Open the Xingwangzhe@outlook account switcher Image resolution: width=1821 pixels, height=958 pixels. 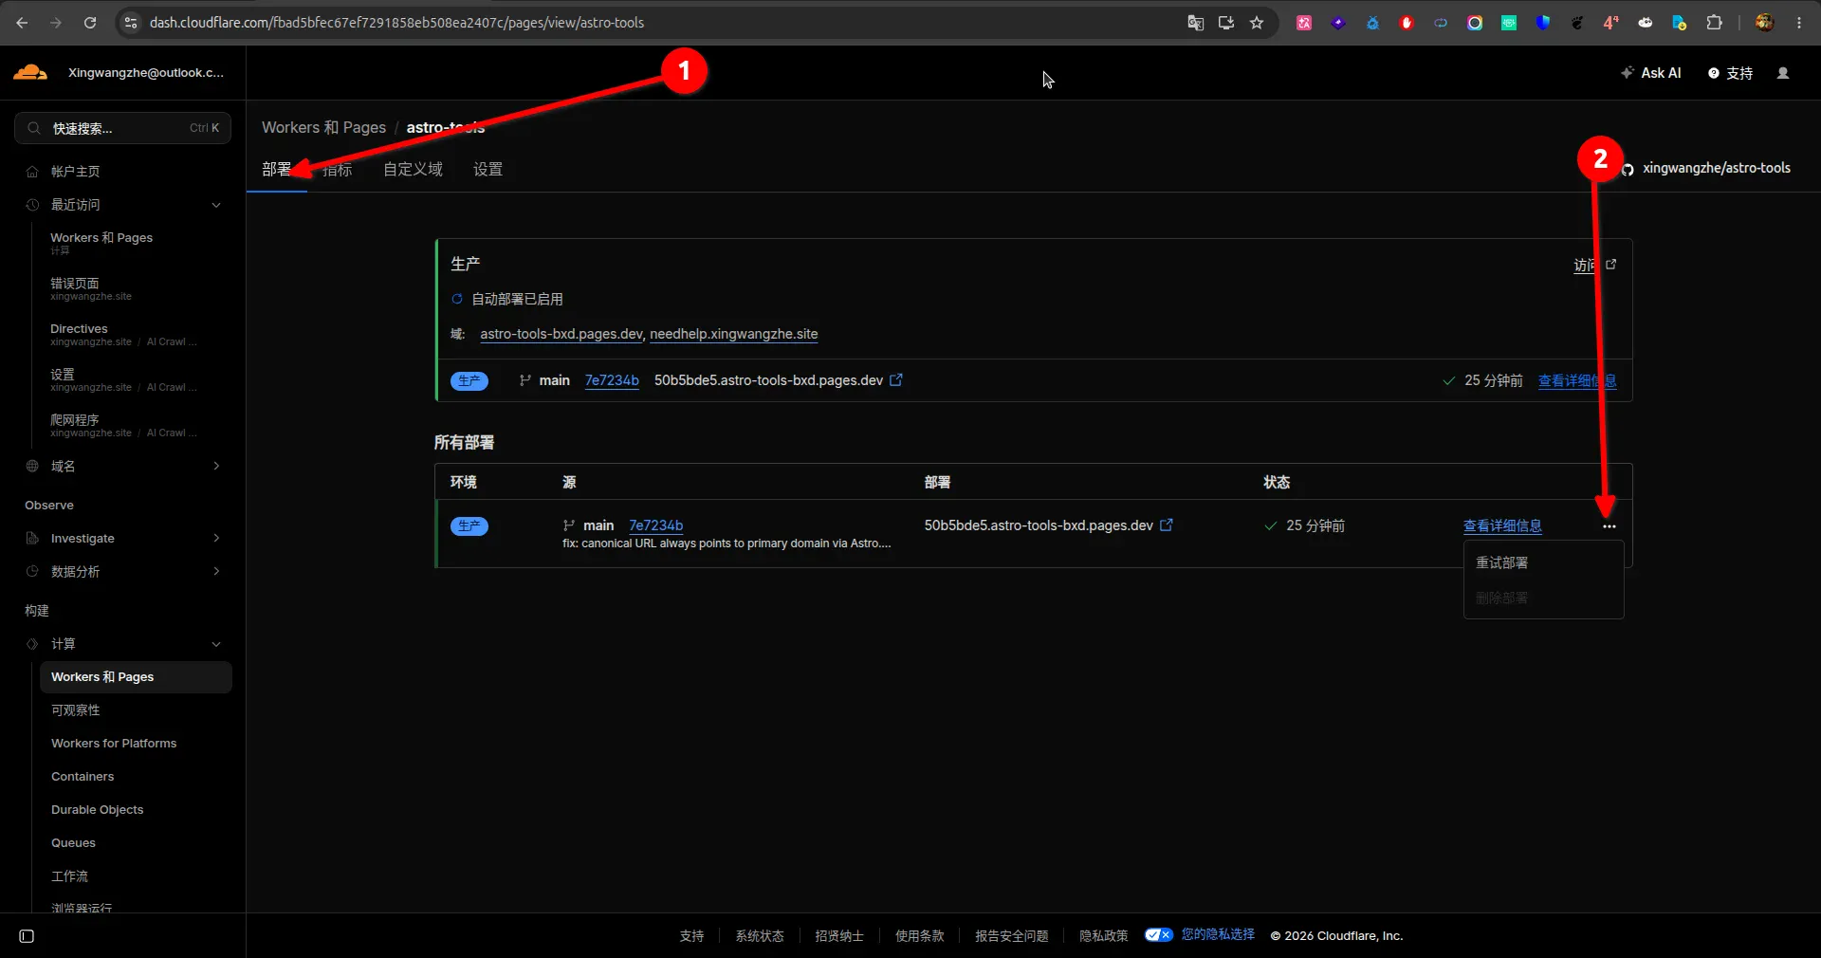click(x=146, y=73)
